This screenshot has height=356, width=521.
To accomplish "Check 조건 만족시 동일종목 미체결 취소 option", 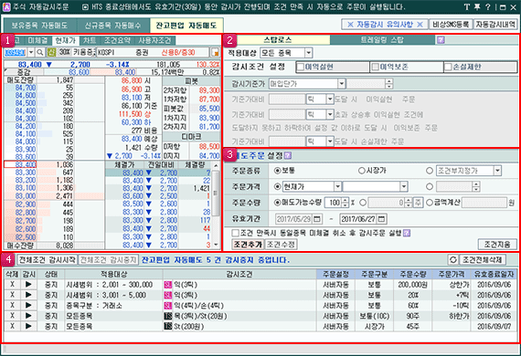I will pos(236,233).
